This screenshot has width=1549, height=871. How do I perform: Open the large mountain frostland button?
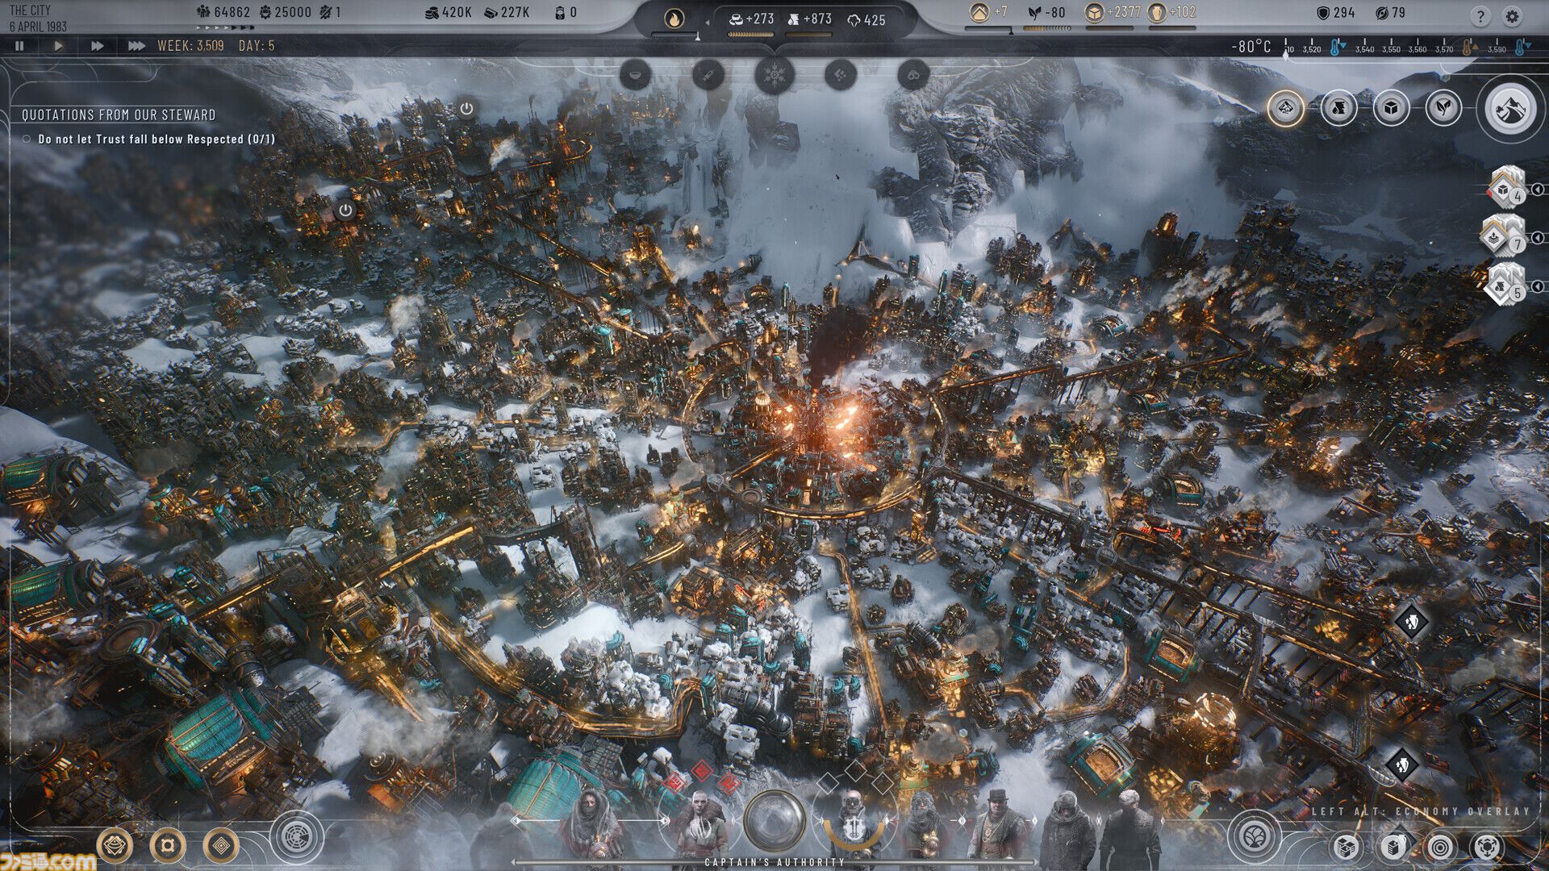(x=1509, y=108)
